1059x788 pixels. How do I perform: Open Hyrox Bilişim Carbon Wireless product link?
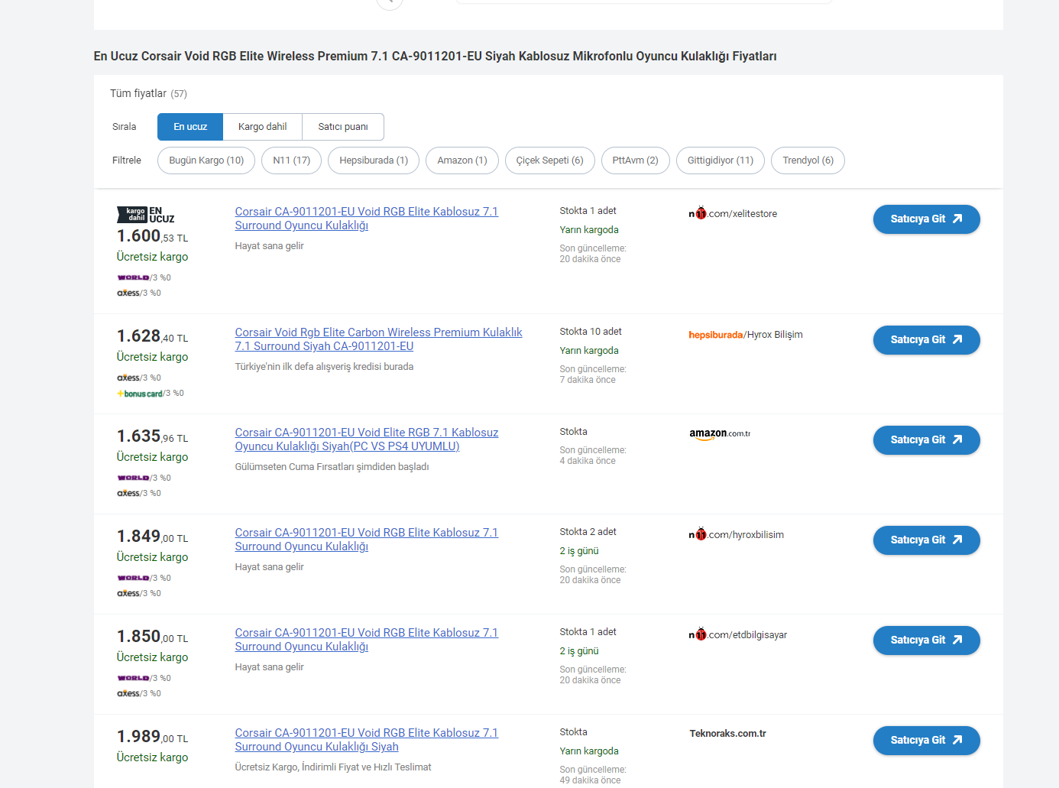point(379,339)
